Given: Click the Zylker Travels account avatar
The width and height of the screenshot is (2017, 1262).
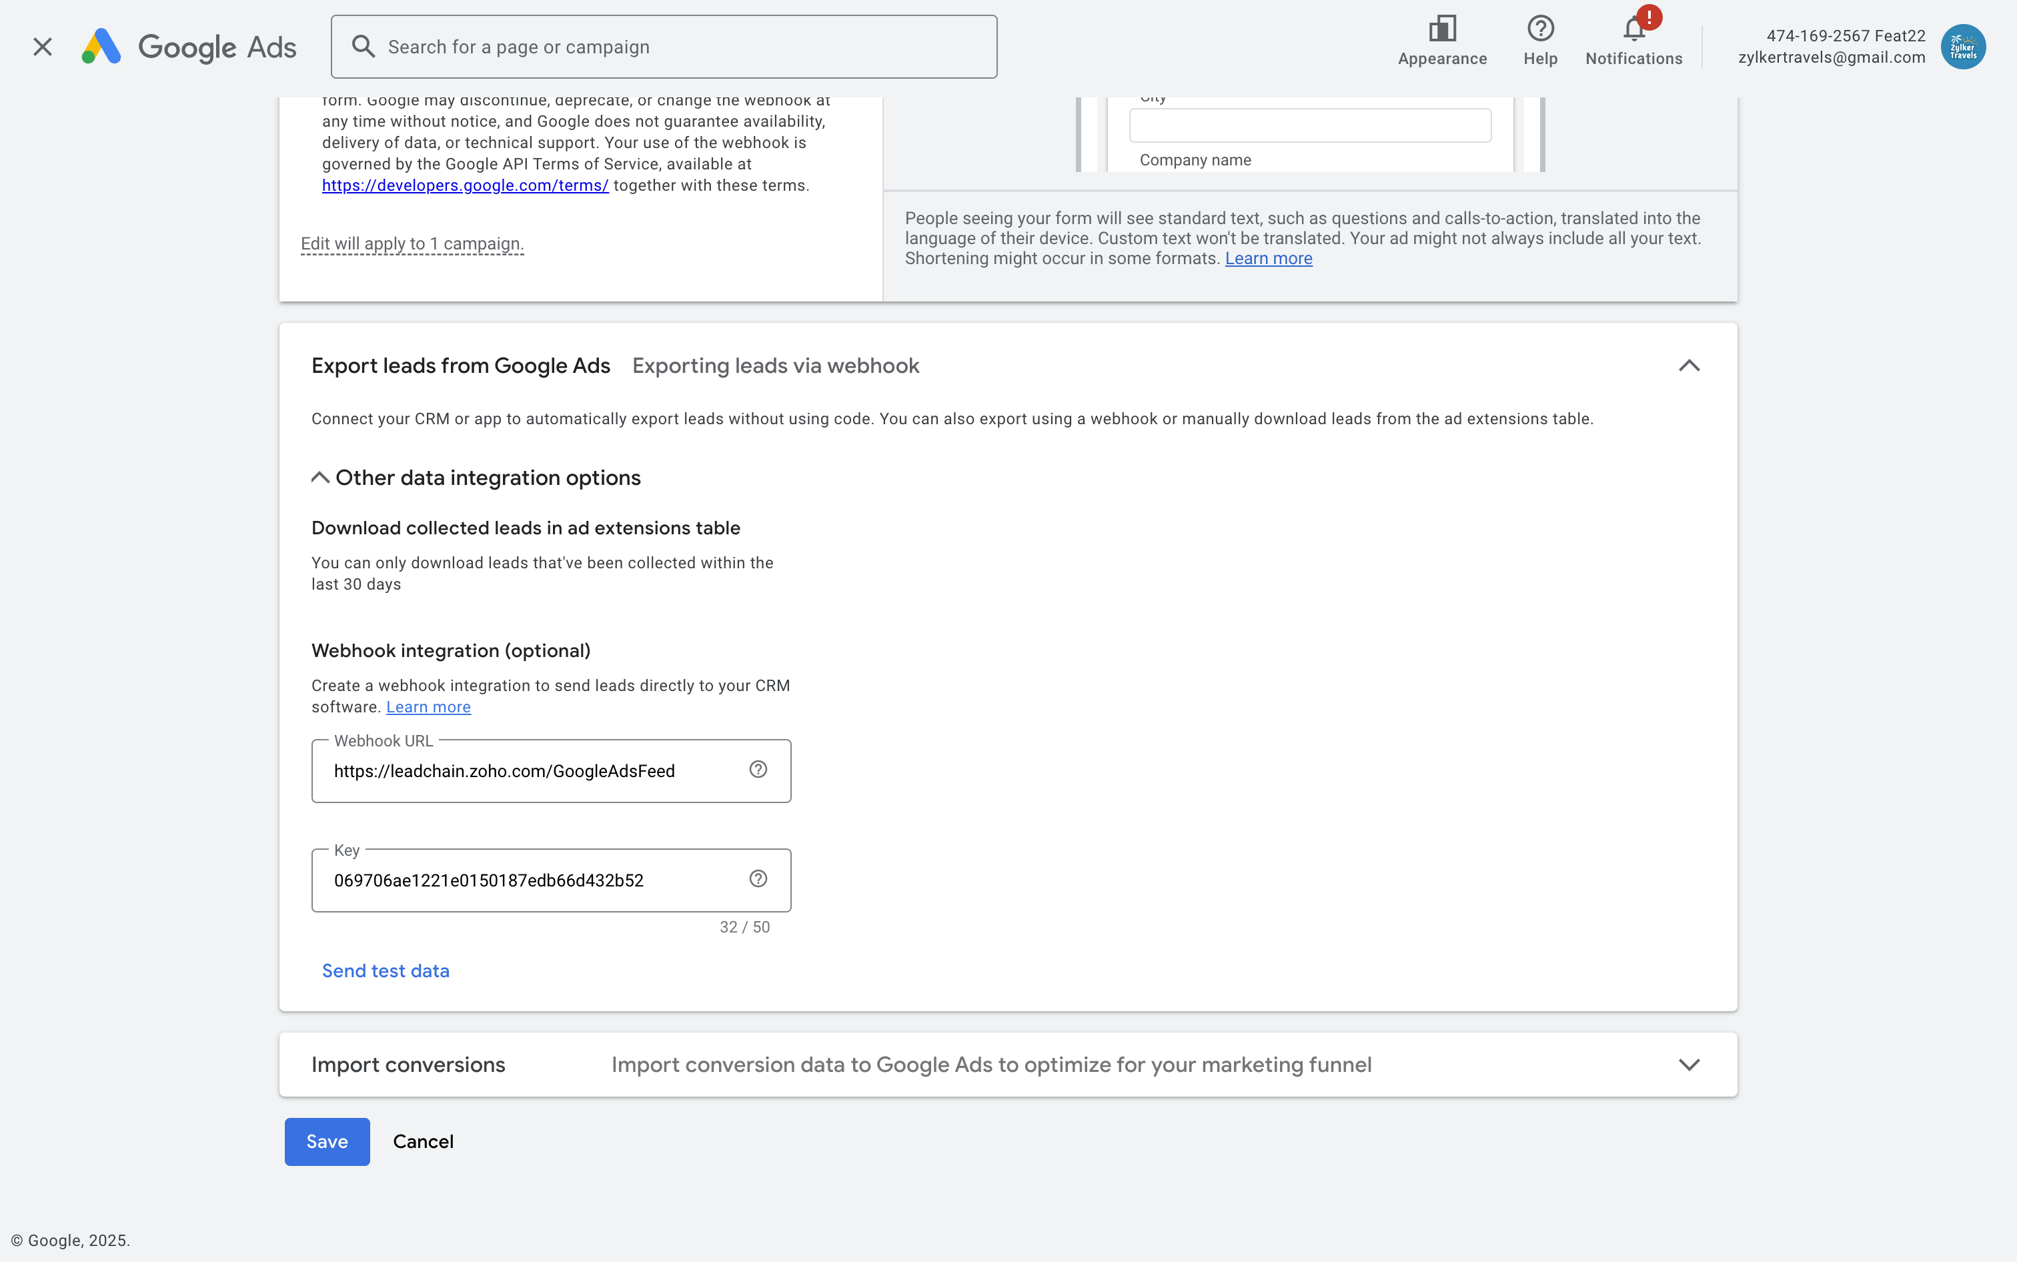Looking at the screenshot, I should [x=1962, y=47].
